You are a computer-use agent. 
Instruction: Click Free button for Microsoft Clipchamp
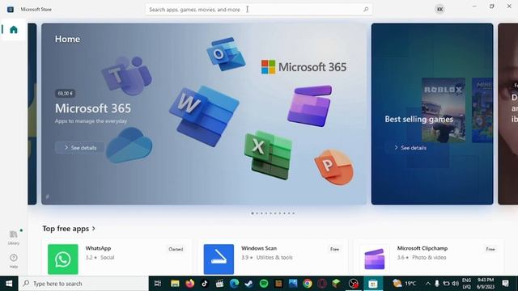pos(490,249)
